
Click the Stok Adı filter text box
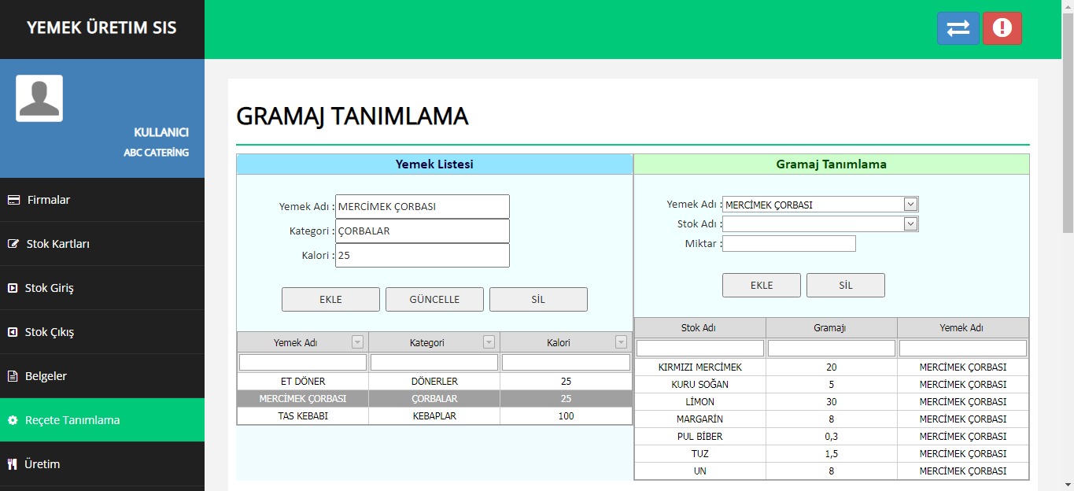tap(699, 348)
